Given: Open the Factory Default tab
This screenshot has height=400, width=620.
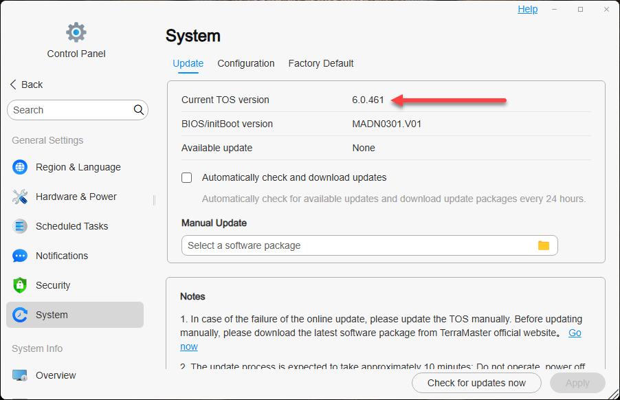Looking at the screenshot, I should pos(321,63).
